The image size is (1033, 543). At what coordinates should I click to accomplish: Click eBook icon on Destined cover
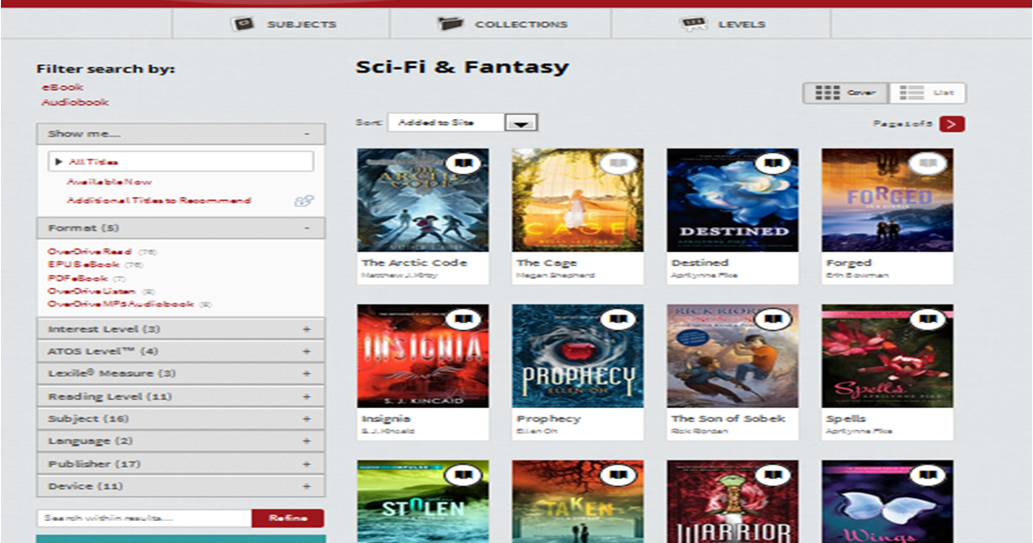(x=774, y=162)
